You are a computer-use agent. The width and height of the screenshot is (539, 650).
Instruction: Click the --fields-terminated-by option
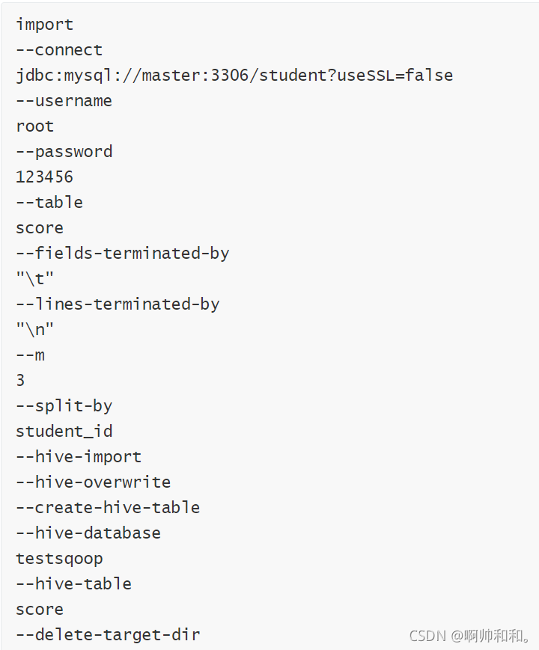[x=123, y=254]
